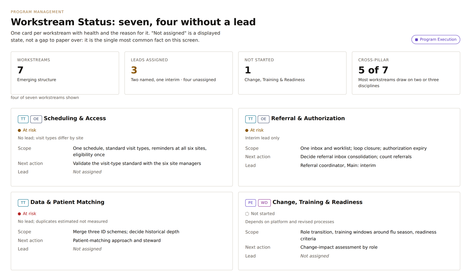This screenshot has height=280, width=471.
Task: Select PE badge on Change, Training & Readiness
Action: [251, 203]
